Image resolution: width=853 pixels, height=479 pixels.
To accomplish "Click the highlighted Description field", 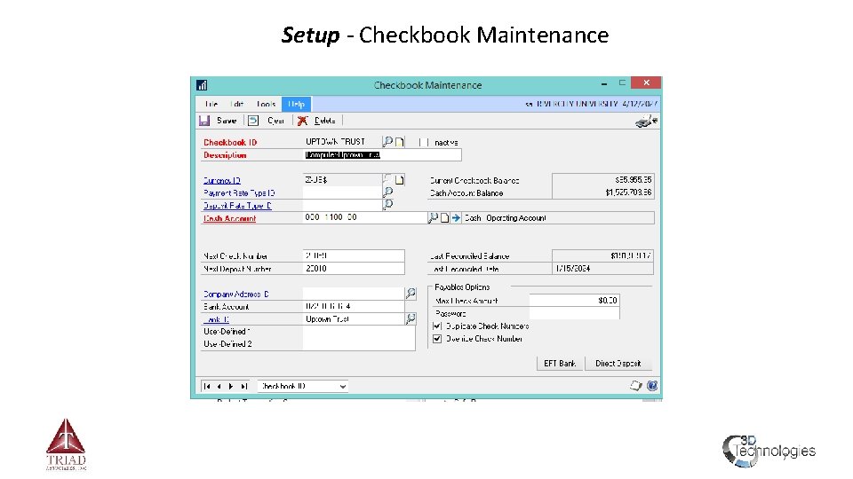I will 382,154.
